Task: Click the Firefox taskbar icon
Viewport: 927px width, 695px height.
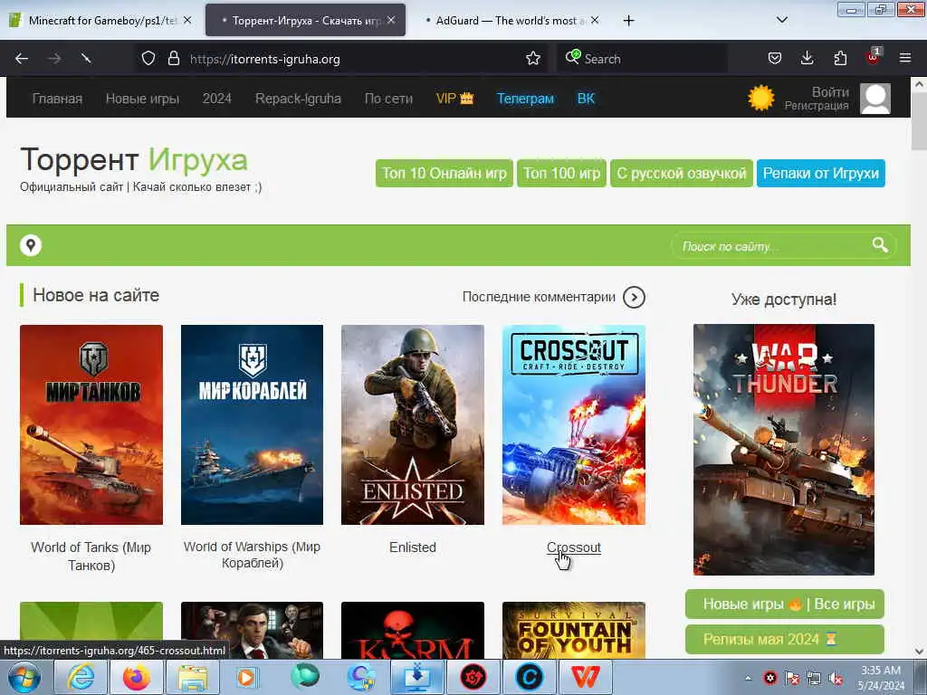Action: click(137, 677)
